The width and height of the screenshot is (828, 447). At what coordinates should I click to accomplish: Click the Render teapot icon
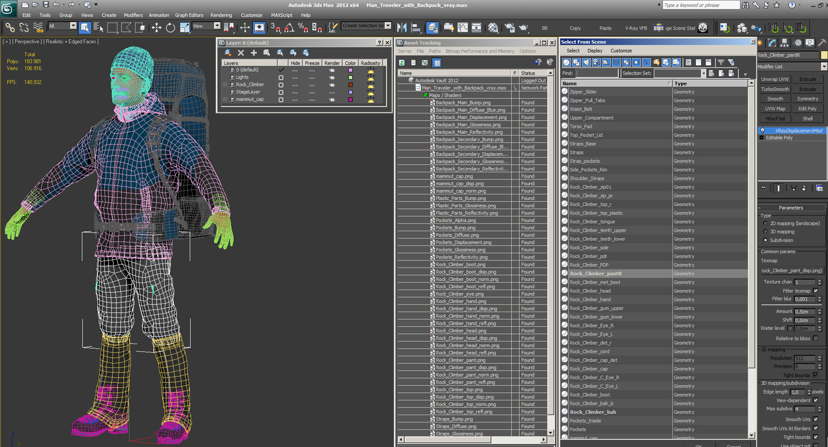point(524,27)
